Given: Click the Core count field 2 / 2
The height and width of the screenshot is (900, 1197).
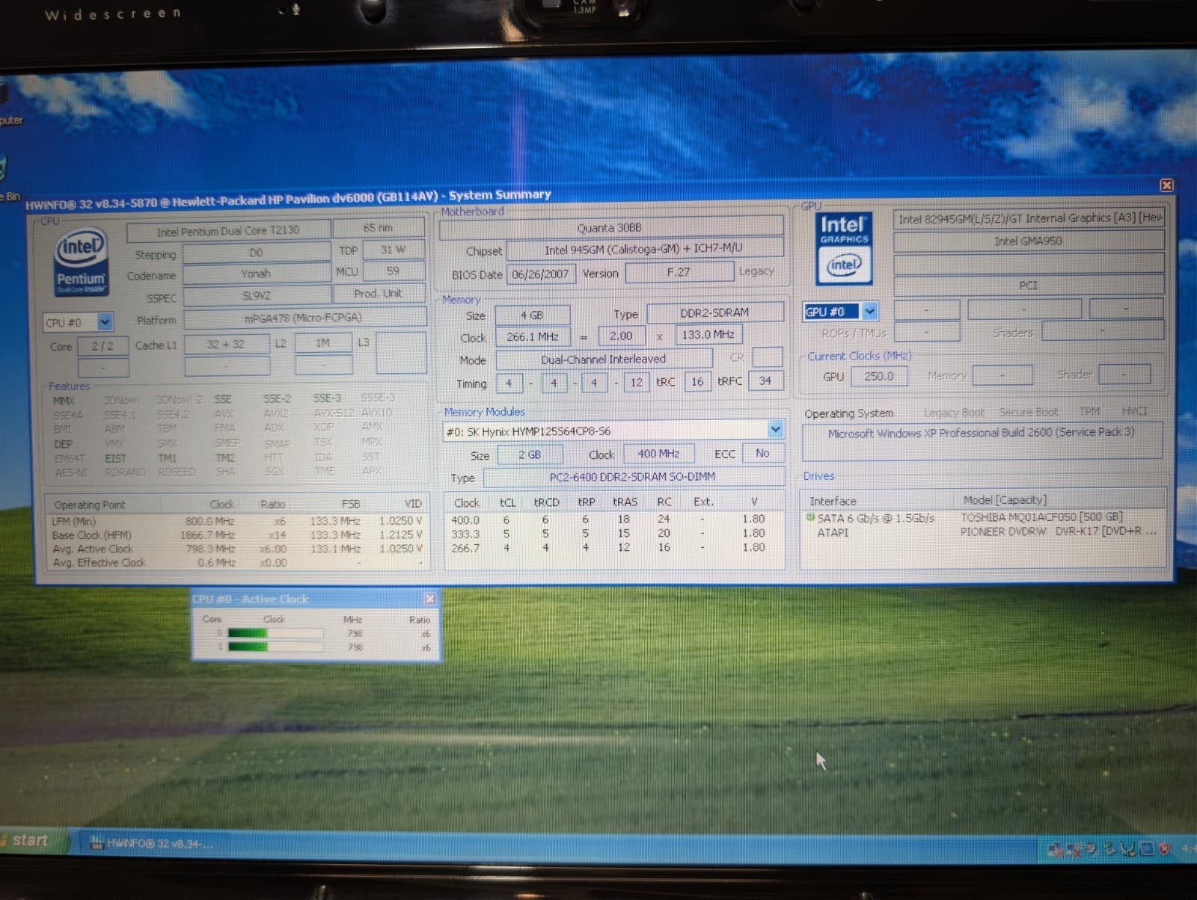Looking at the screenshot, I should pyautogui.click(x=103, y=346).
